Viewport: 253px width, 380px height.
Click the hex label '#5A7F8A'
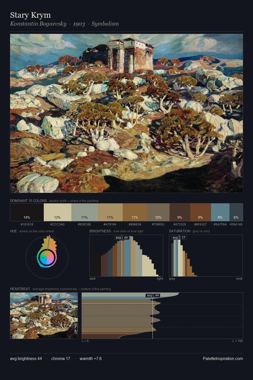pyautogui.click(x=220, y=224)
